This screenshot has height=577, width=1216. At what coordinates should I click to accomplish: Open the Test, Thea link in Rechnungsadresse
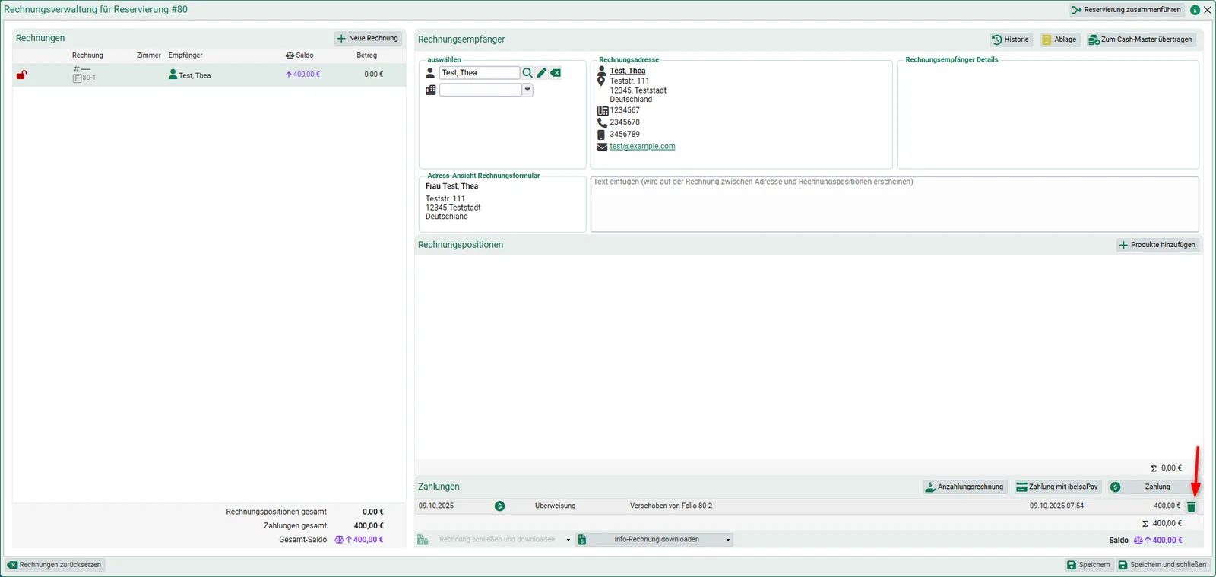(x=628, y=71)
